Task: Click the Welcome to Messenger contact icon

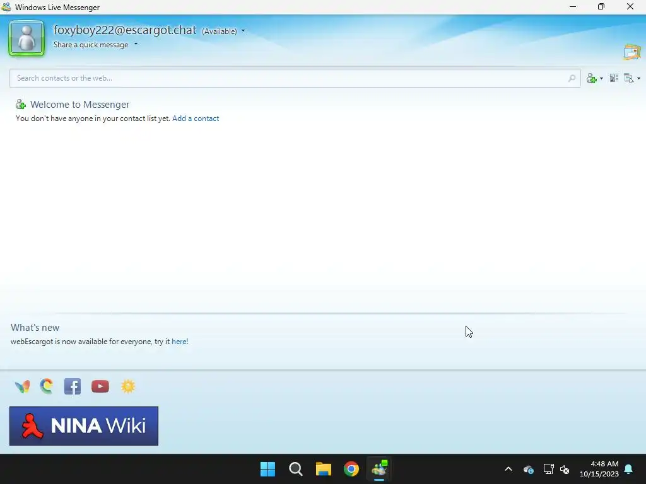Action: pyautogui.click(x=21, y=105)
